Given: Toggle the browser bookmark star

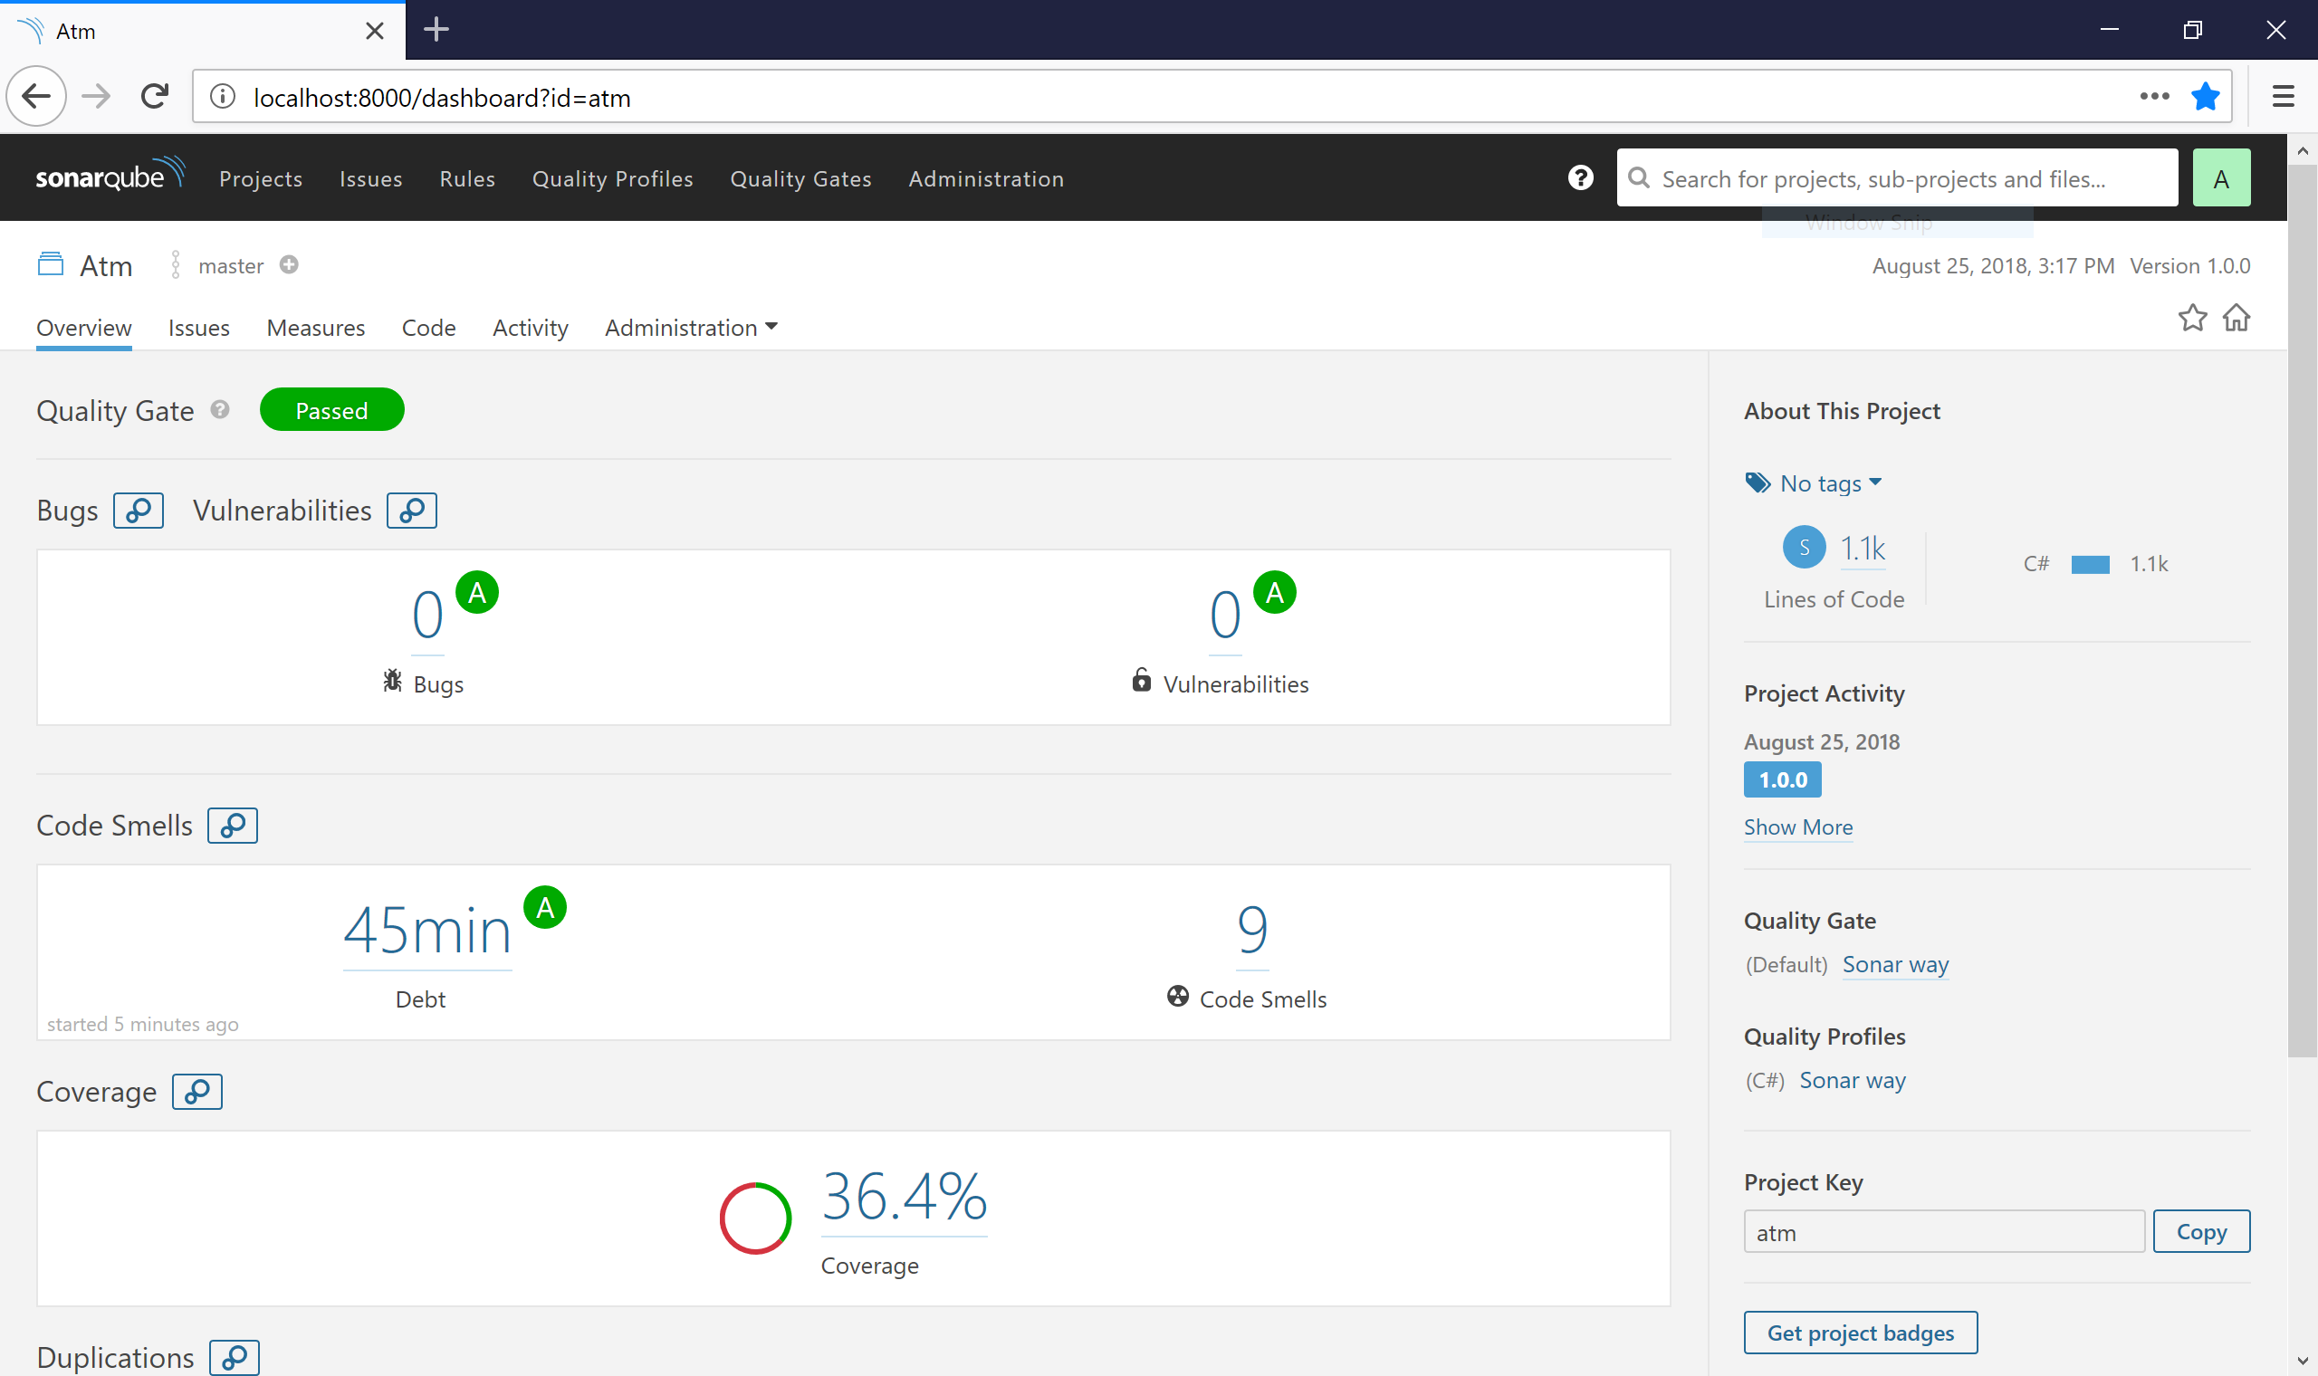Looking at the screenshot, I should point(2205,97).
